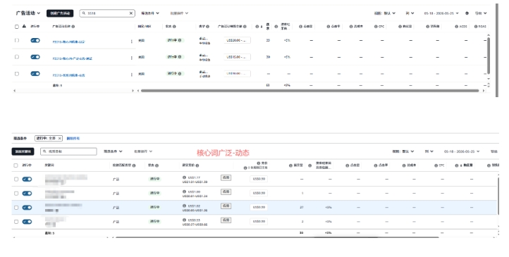Screen dimensions: 509x257
Task: Clear the SS18 campaign search with the X icon
Action: (131, 13)
